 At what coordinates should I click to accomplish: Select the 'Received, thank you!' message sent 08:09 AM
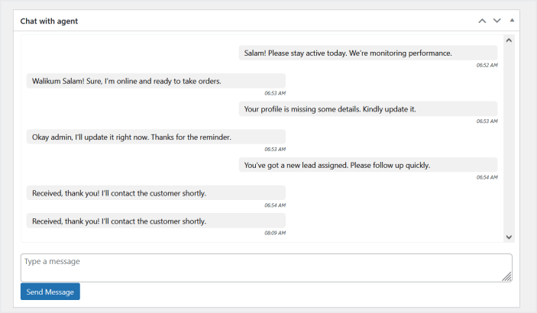(156, 221)
